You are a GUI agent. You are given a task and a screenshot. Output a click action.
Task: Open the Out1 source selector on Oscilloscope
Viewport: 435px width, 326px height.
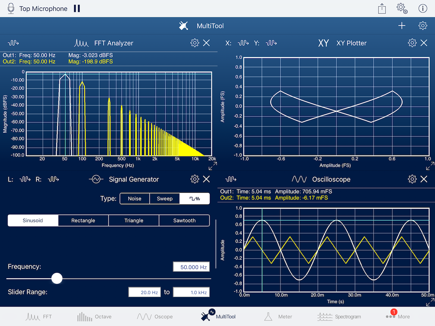(230, 179)
